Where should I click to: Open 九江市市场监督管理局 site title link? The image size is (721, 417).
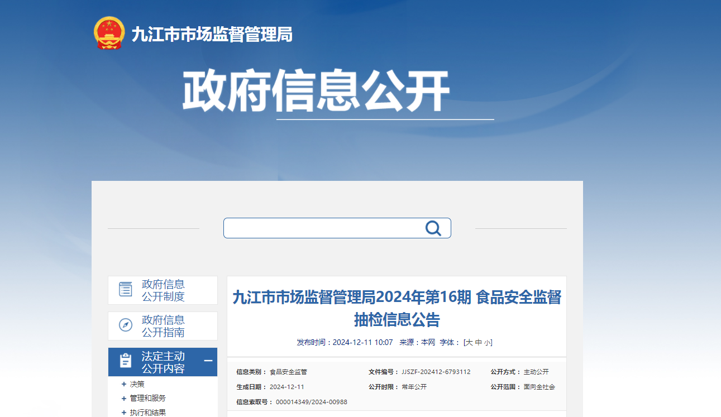point(212,35)
